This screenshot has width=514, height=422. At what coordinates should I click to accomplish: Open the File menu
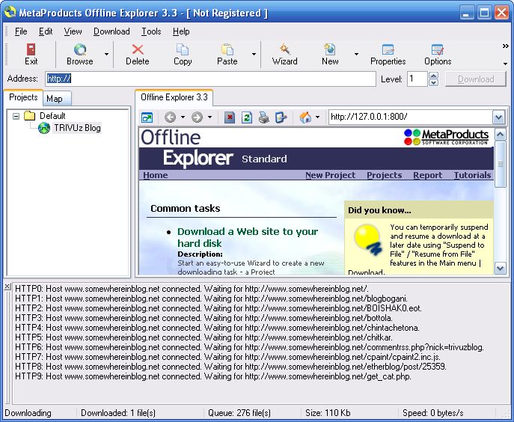[21, 31]
